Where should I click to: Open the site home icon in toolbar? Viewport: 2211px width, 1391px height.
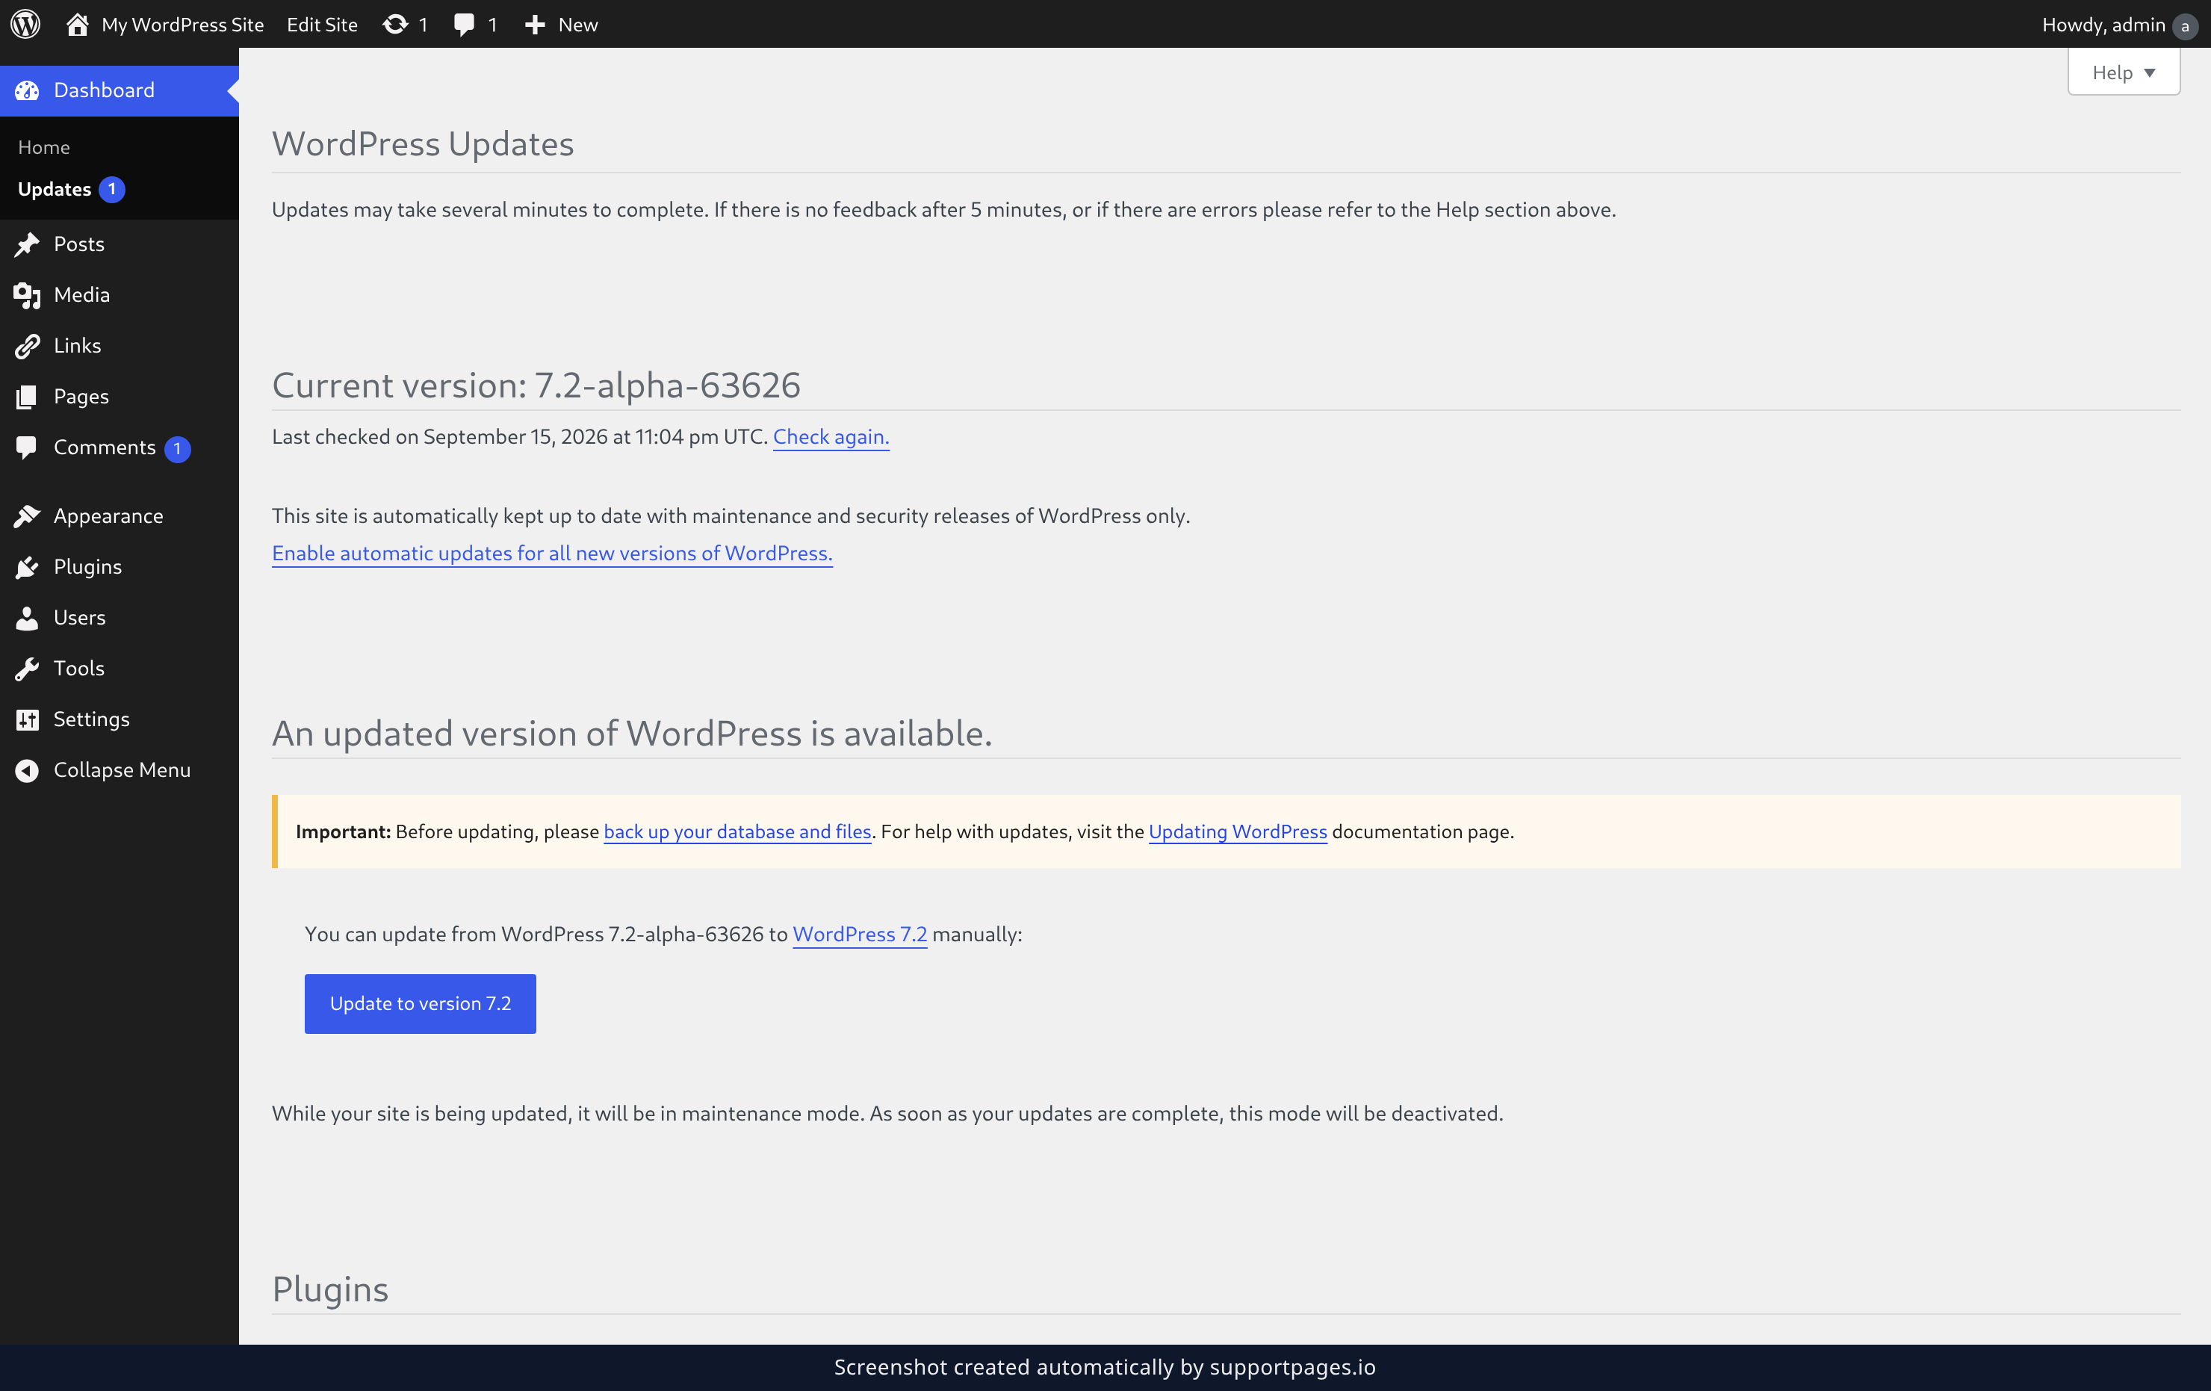(x=77, y=24)
